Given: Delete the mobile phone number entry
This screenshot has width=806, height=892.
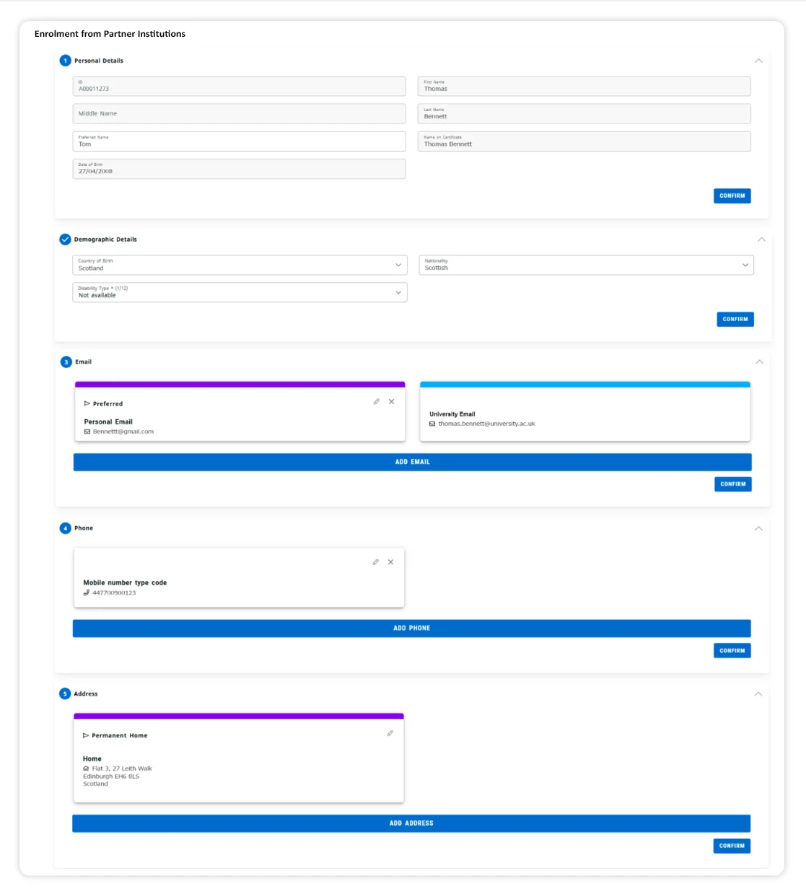Looking at the screenshot, I should click(x=391, y=562).
